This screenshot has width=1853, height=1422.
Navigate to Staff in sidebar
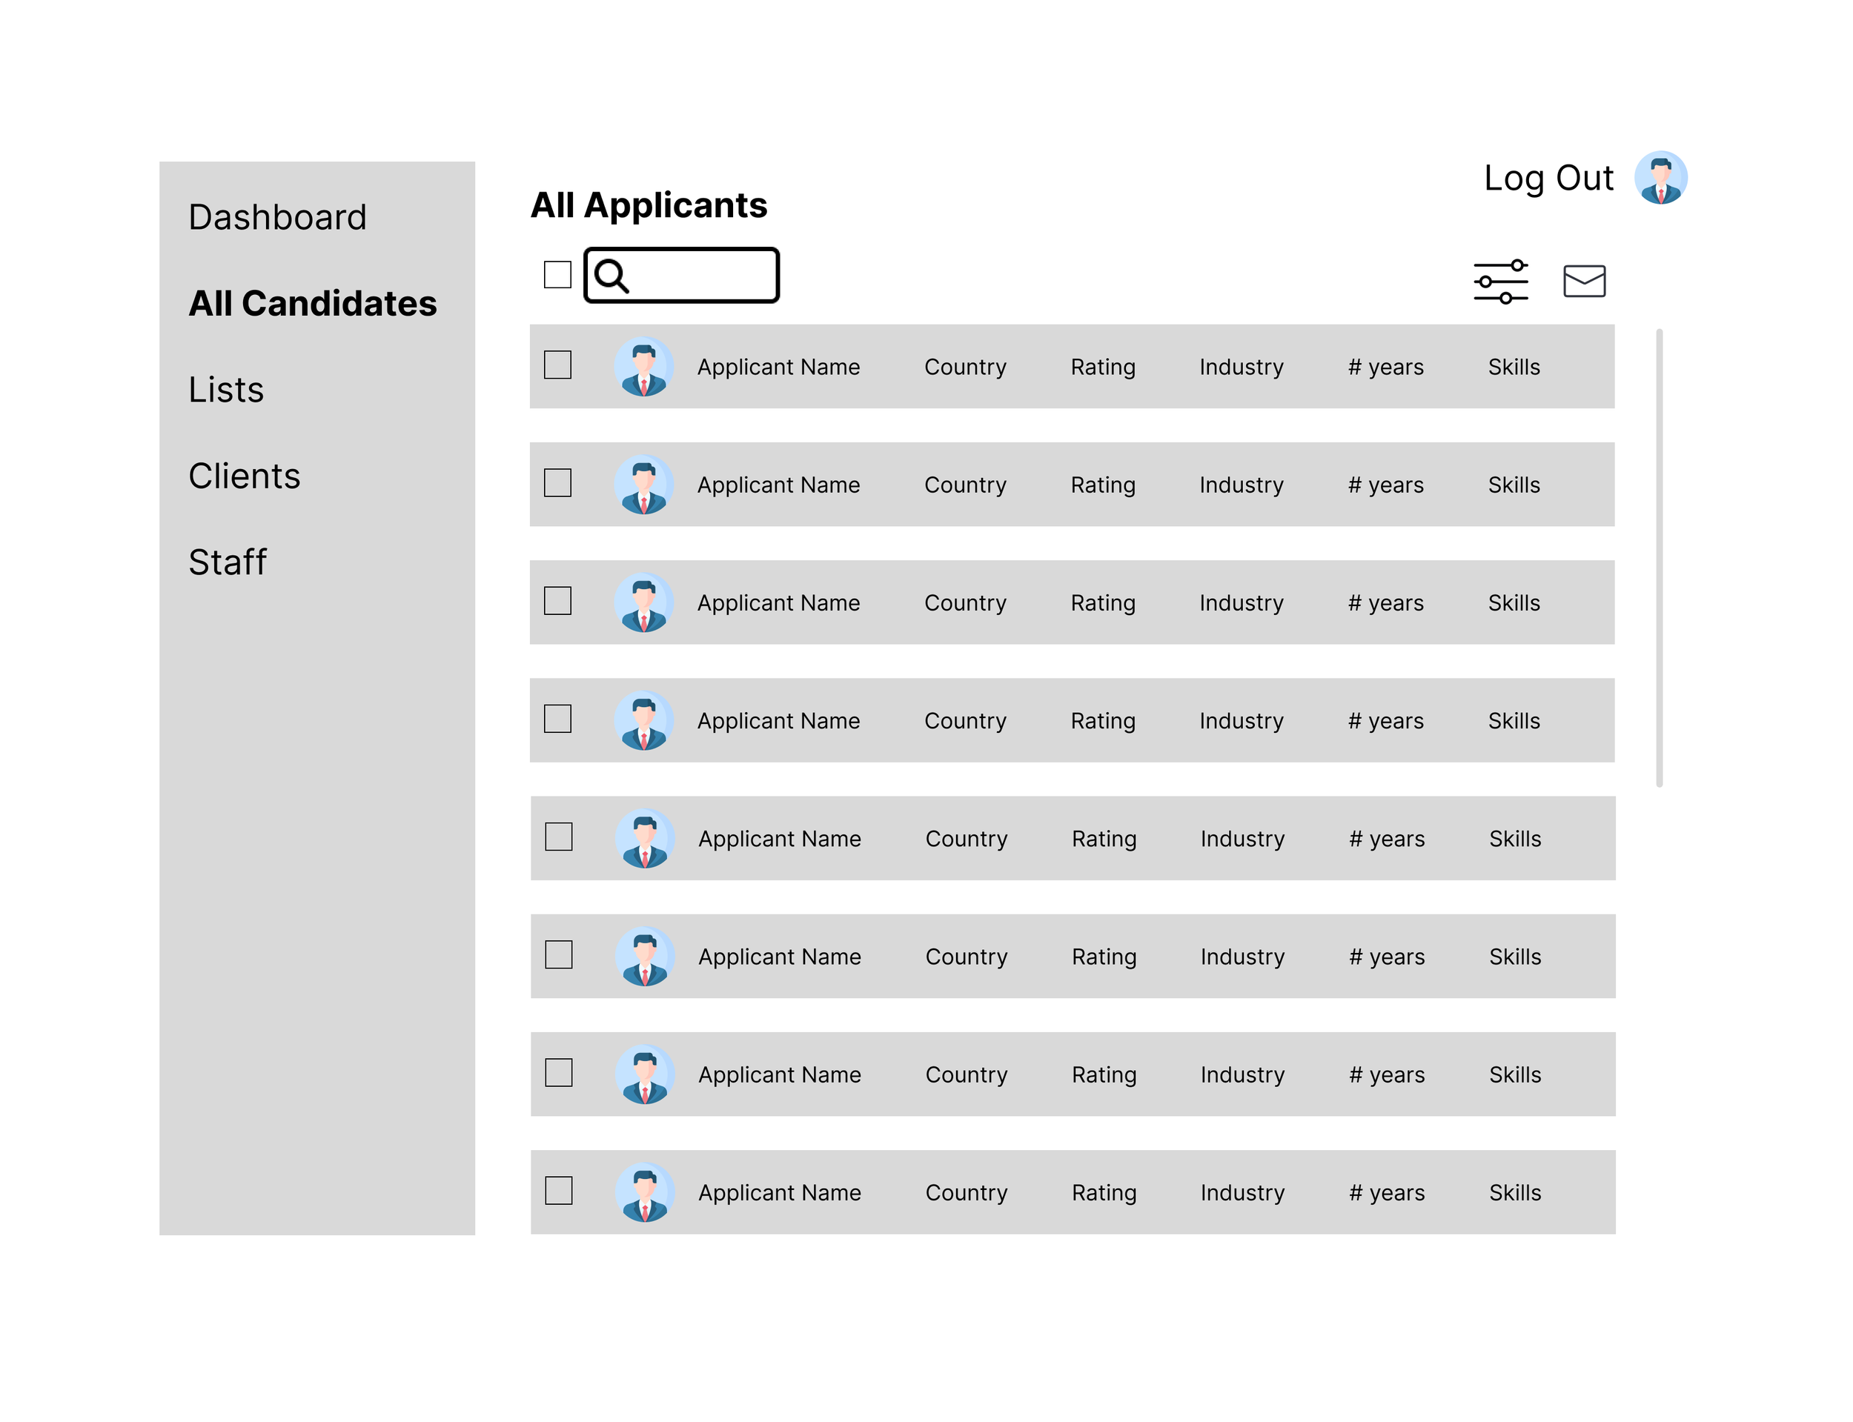coord(227,562)
